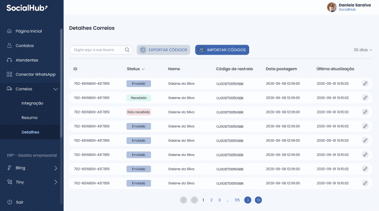Click the first page double-arrow icon
This screenshot has width=379, height=211.
pos(184,200)
